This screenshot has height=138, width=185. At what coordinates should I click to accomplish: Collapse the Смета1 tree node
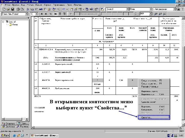(3, 22)
